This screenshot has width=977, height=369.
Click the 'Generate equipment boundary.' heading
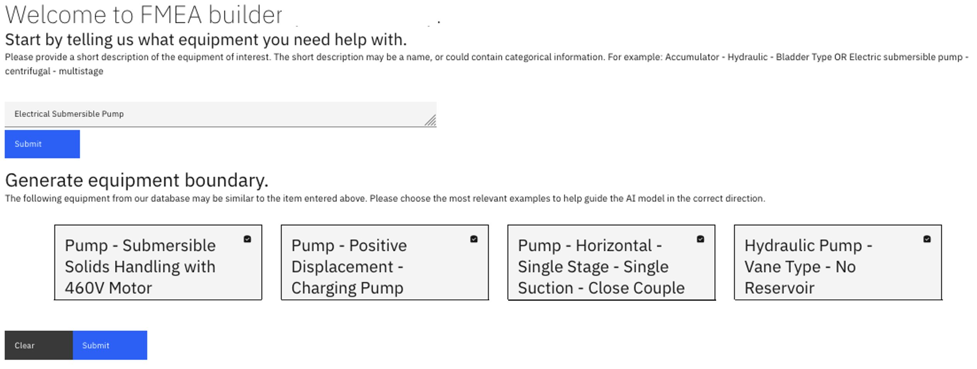point(136,180)
